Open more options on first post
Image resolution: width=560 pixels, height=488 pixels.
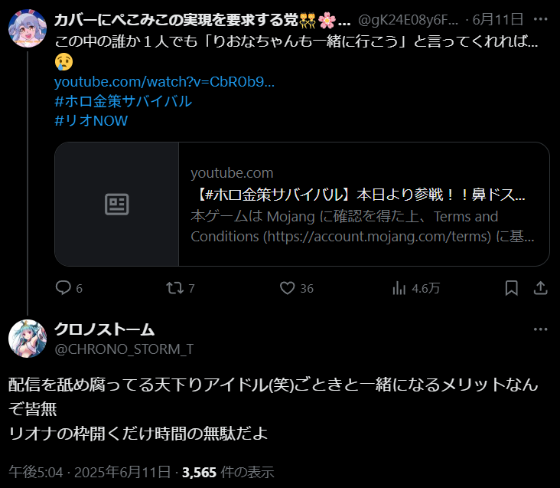pyautogui.click(x=540, y=19)
